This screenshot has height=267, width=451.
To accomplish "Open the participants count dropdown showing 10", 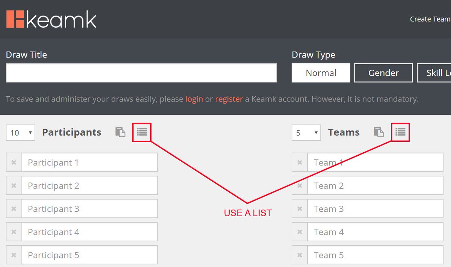I will pyautogui.click(x=21, y=133).
